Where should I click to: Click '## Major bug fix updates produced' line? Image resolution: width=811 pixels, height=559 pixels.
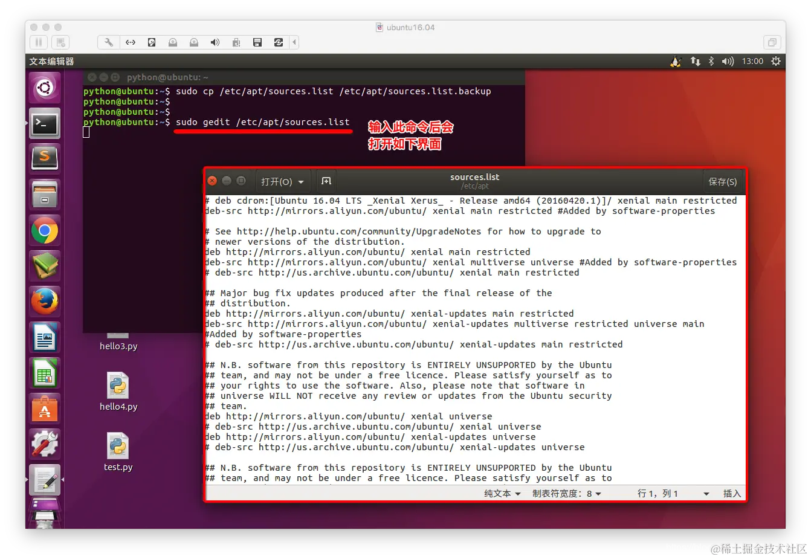(x=378, y=293)
